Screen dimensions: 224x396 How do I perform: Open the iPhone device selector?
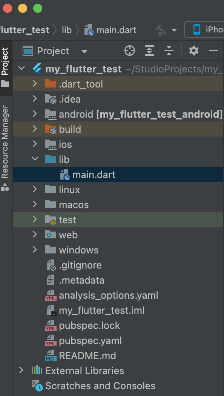click(x=204, y=29)
